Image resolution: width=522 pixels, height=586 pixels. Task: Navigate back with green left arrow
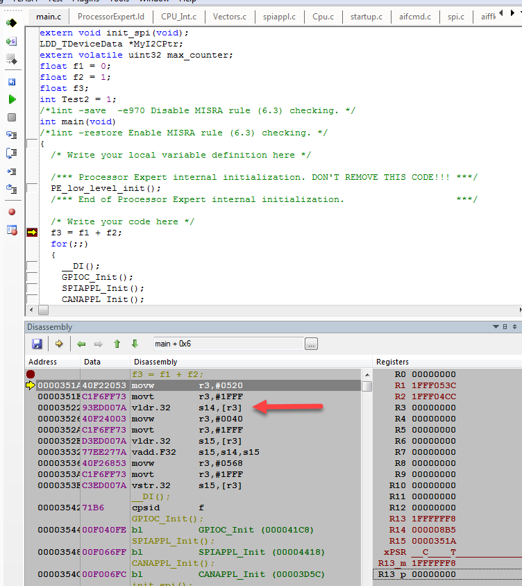pyautogui.click(x=81, y=344)
